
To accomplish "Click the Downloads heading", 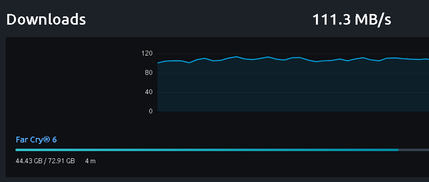I will [x=46, y=20].
